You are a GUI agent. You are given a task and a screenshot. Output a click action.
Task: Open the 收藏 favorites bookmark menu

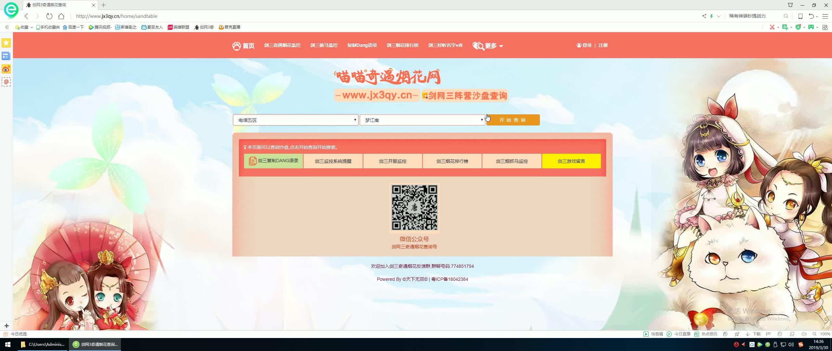pos(24,27)
